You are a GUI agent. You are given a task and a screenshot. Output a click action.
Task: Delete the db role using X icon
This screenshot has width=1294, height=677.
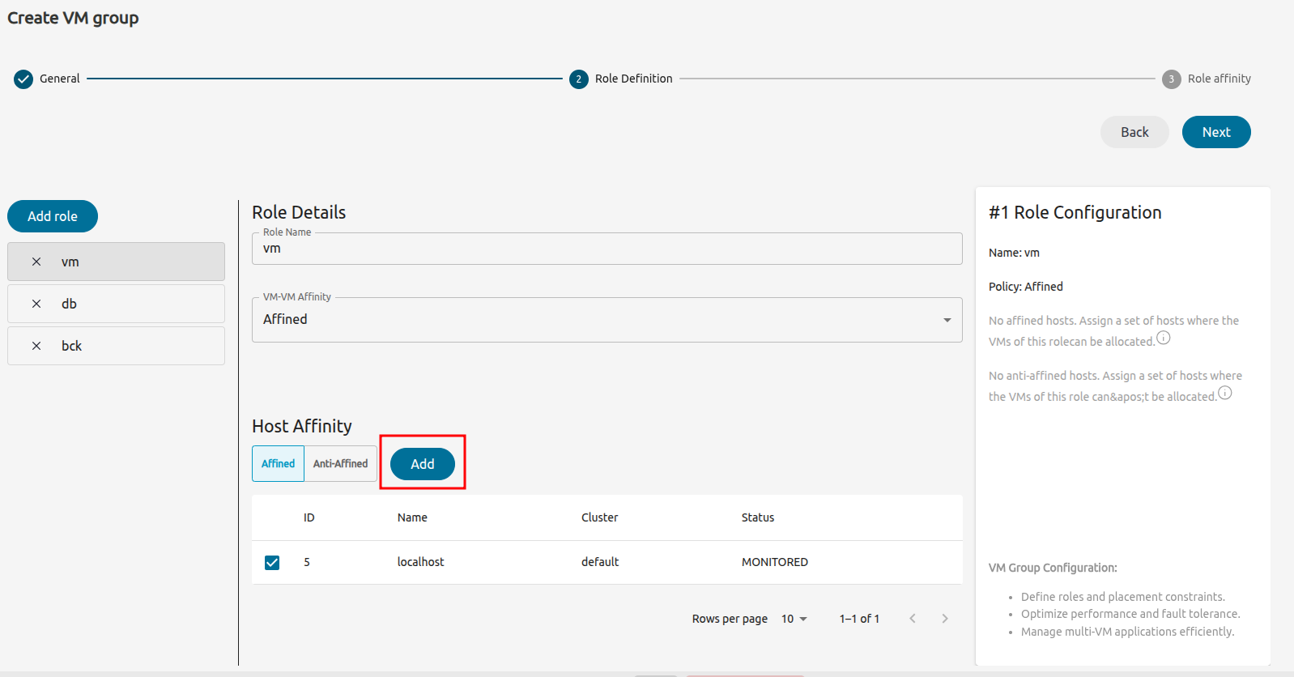coord(36,304)
